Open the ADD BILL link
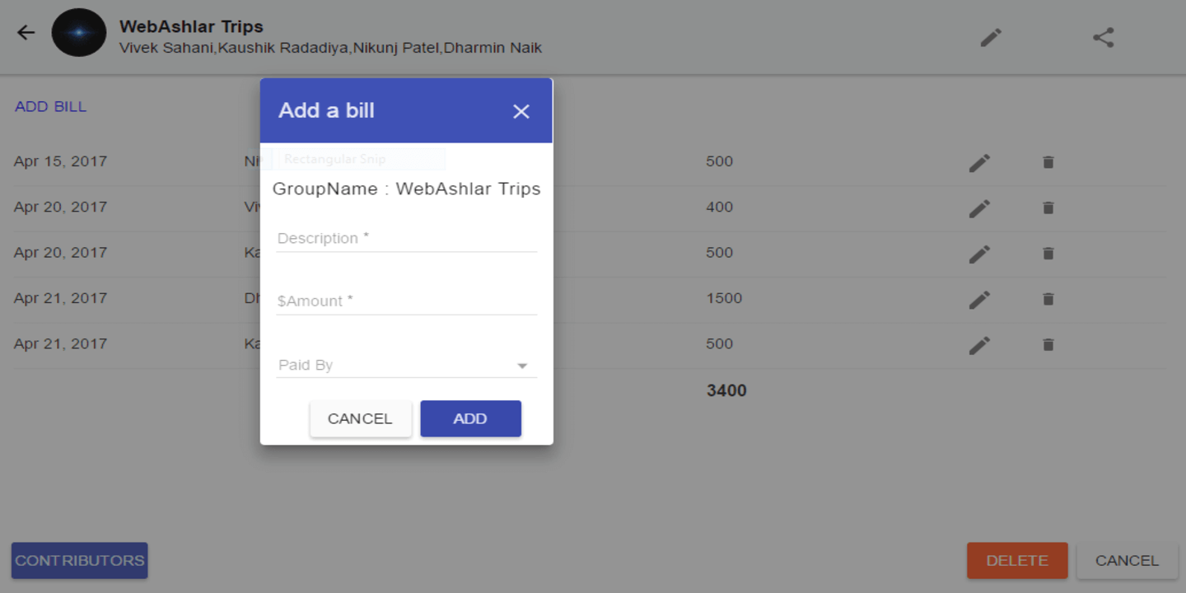Viewport: 1186px width, 593px height. [x=50, y=107]
